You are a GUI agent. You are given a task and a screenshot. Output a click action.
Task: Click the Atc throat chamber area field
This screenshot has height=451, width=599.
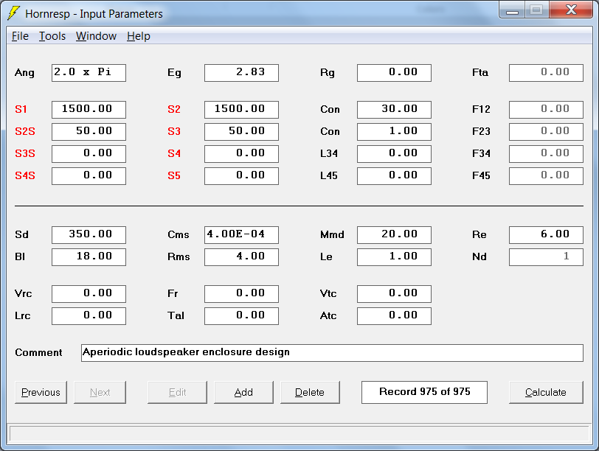tap(394, 316)
